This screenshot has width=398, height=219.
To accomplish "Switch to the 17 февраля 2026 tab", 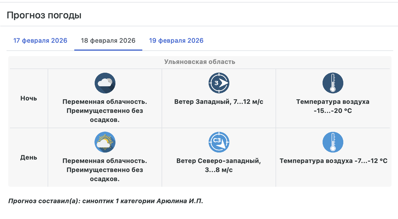I will (x=40, y=40).
